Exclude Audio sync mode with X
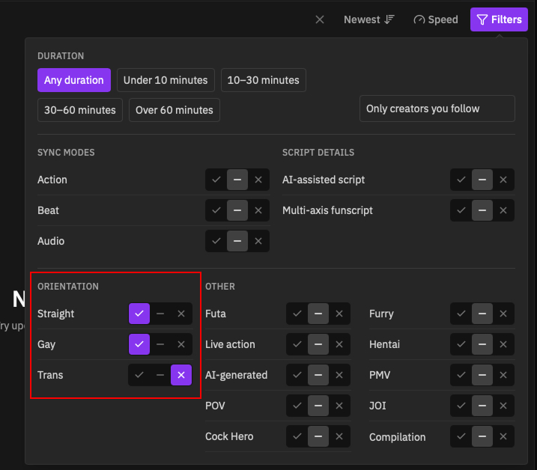Viewport: 537px width, 470px height. point(258,241)
